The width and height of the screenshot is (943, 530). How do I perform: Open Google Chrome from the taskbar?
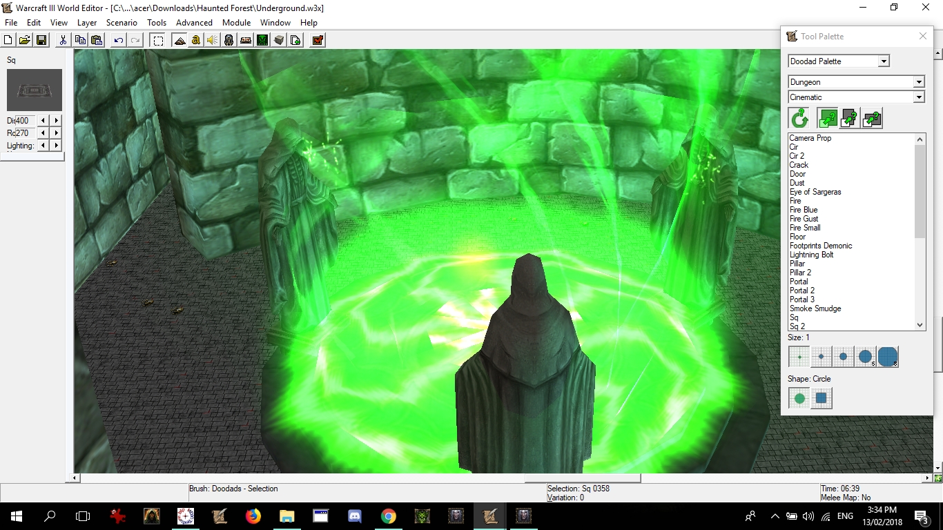click(x=389, y=516)
